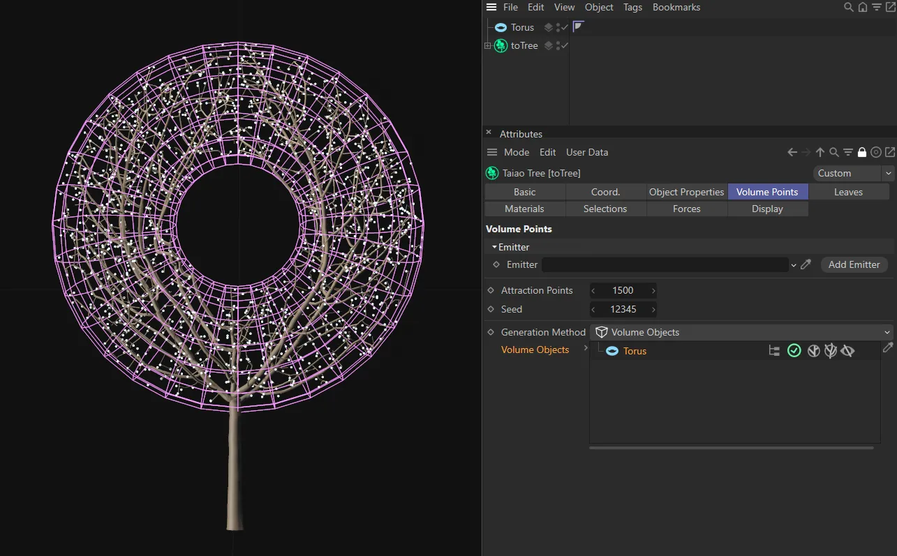Click the Torus layer icon in Object Manager
Screen dimensions: 897x556
click(x=549, y=27)
